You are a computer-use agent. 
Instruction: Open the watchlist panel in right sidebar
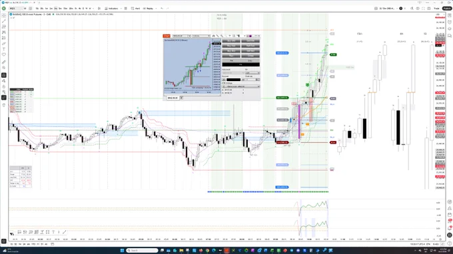[x=450, y=15]
